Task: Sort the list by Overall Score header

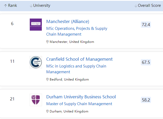Action: (149, 5)
